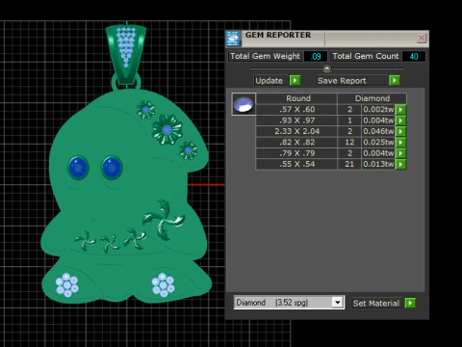Viewport: 462px width, 347px height.
Task: Click the Total Gem Count label
Action: coord(366,56)
